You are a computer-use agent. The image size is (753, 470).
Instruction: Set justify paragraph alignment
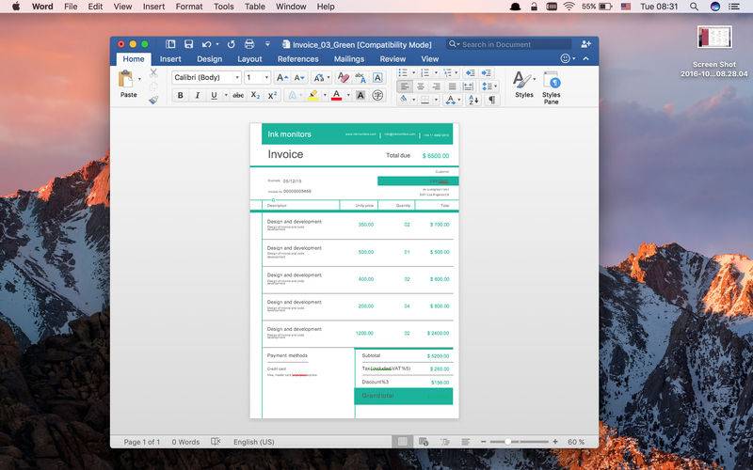click(x=452, y=86)
